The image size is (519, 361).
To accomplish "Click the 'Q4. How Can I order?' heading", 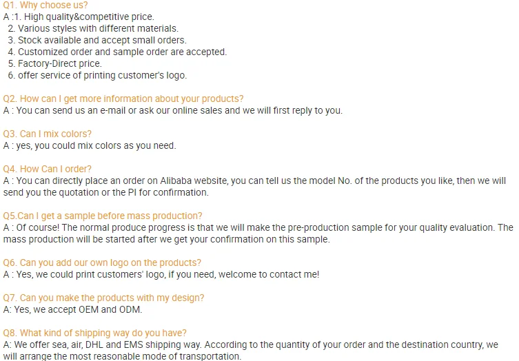I will pos(48,169).
